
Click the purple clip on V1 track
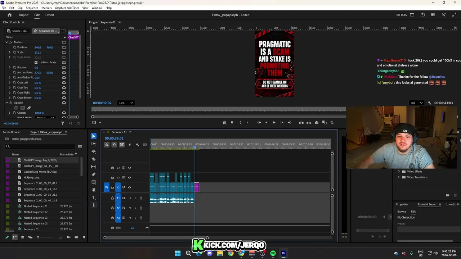coord(197,187)
